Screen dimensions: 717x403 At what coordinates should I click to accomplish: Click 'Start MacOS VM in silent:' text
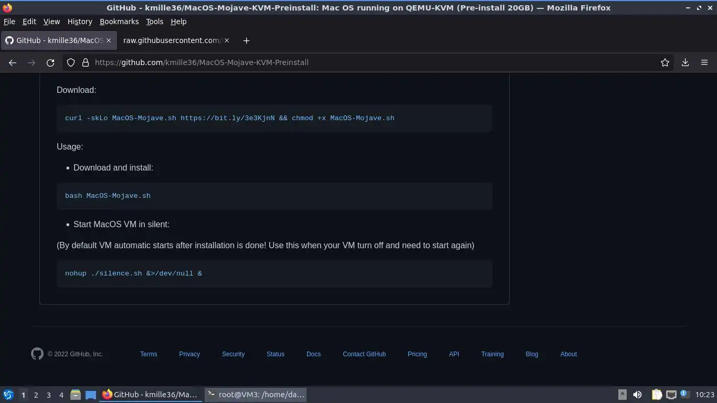pyautogui.click(x=121, y=225)
